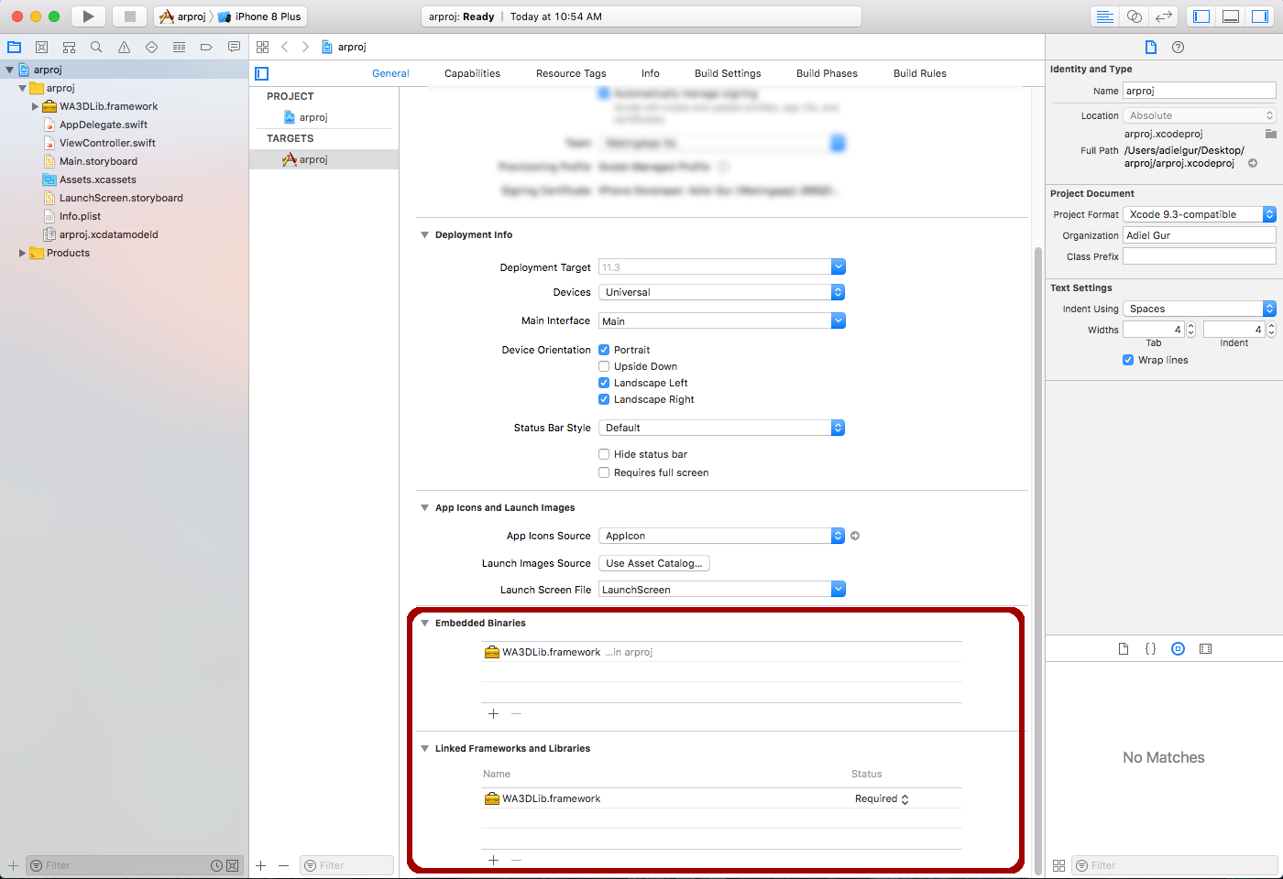
Task: Open the Project navigator folder icon
Action: point(14,47)
